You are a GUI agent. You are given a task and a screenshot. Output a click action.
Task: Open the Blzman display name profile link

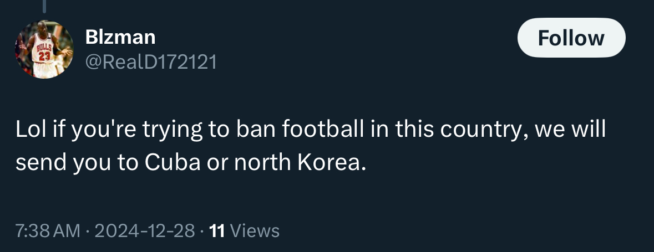pyautogui.click(x=120, y=38)
